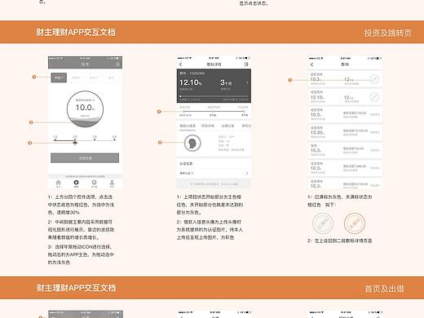The width and height of the screenshot is (424, 318).
Task: Tap the wide gray button below the term slider
Action: coord(85,158)
